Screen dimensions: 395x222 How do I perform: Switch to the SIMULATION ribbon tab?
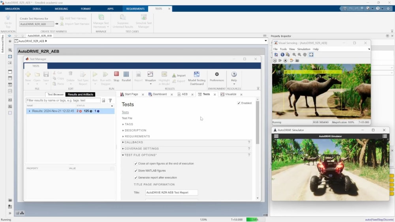(x=12, y=9)
